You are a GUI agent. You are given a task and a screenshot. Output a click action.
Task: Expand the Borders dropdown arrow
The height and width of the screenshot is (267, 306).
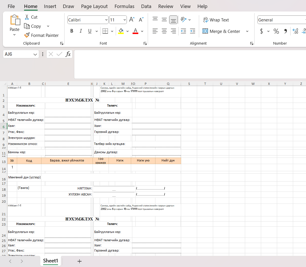(x=112, y=31)
